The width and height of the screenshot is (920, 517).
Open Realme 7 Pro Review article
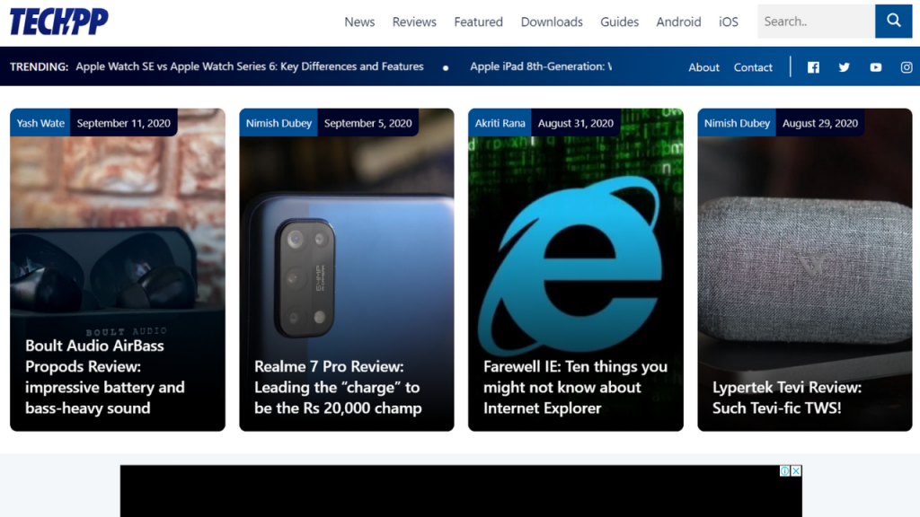338,387
